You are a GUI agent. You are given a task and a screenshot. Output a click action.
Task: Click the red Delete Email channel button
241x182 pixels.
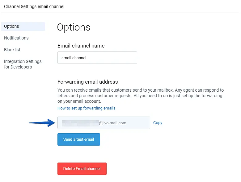(x=82, y=169)
